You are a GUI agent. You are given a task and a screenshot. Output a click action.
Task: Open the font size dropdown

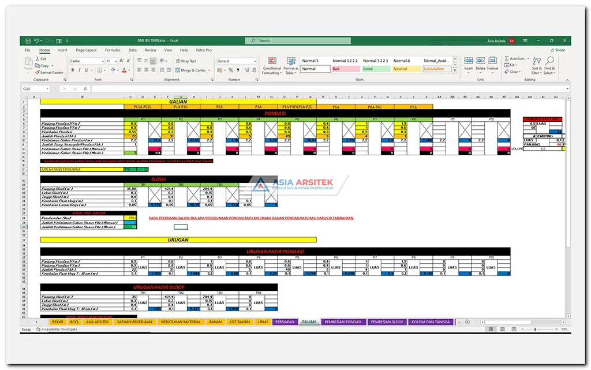[115, 61]
